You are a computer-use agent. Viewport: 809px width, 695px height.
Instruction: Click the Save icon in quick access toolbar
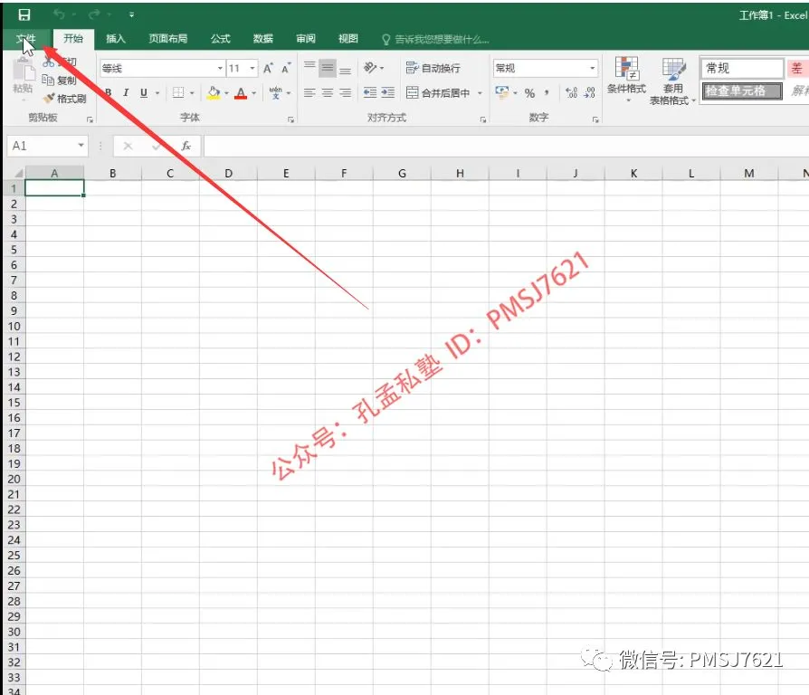(24, 14)
